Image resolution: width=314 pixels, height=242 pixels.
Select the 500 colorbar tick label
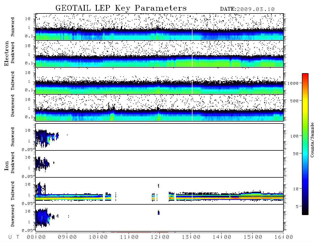(294, 101)
